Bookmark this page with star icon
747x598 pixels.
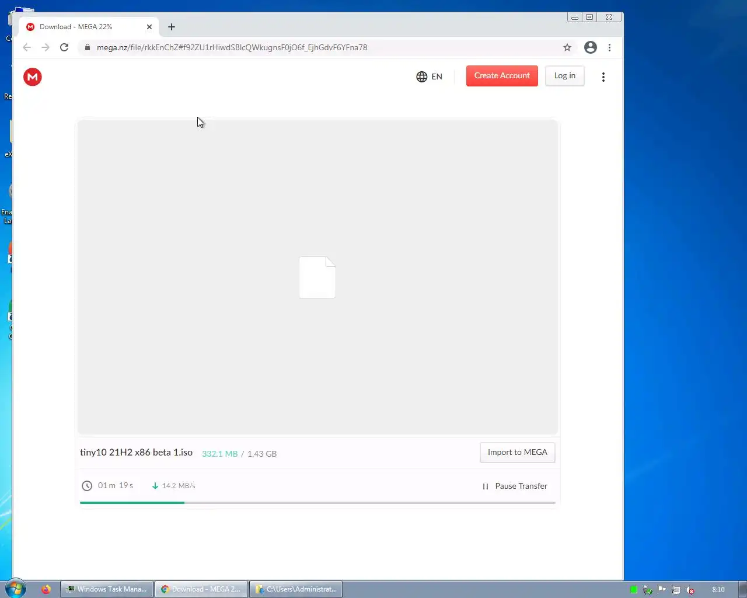click(567, 47)
